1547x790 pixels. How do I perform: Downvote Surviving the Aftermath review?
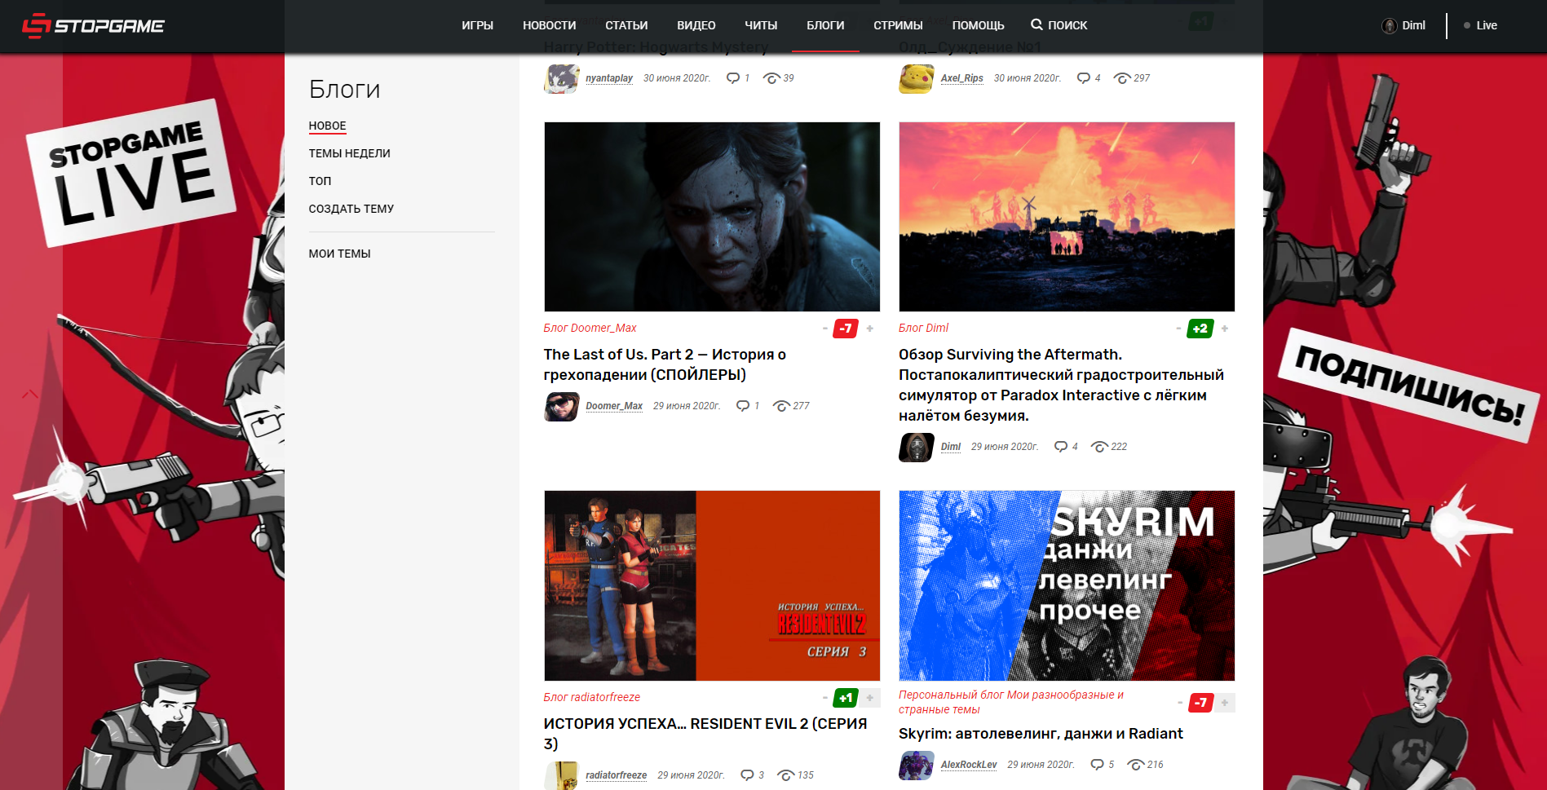[1178, 329]
